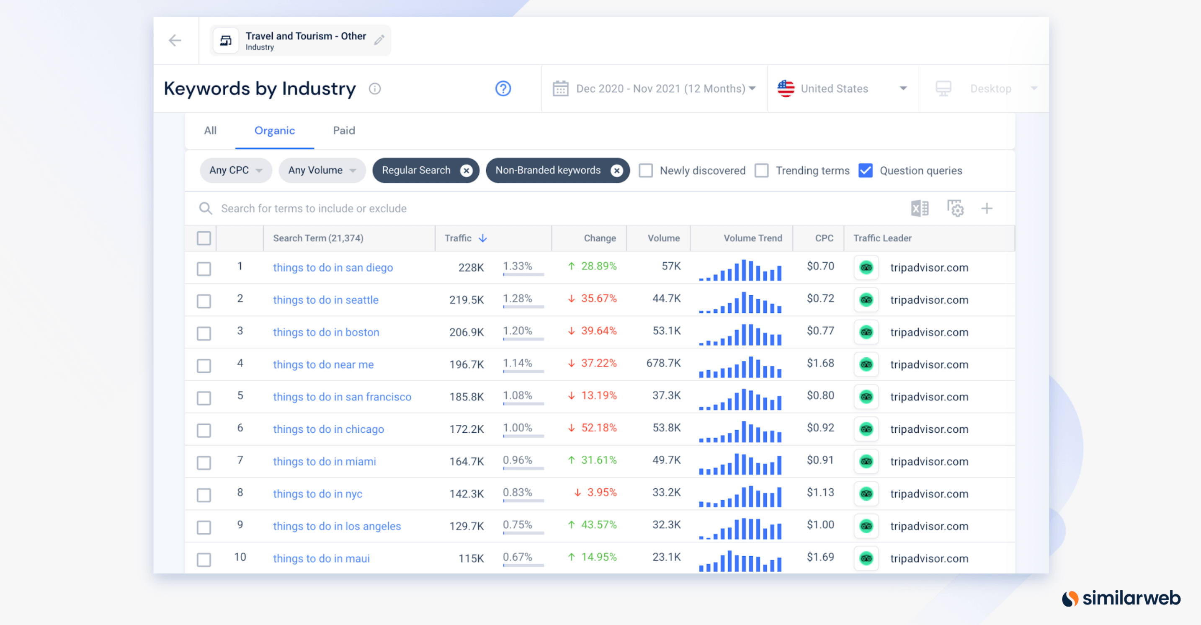
Task: Open keyword things to do in san francisco
Action: click(342, 397)
